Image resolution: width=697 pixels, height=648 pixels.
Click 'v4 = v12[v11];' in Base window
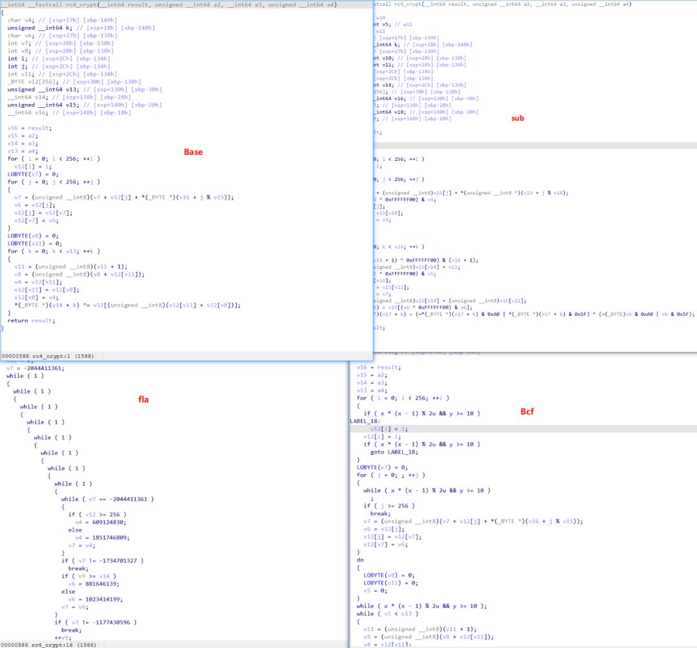[38, 282]
